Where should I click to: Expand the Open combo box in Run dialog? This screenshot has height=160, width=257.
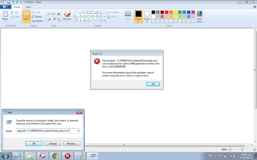(78, 131)
